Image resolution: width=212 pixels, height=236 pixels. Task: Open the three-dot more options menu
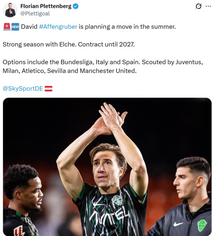208,6
